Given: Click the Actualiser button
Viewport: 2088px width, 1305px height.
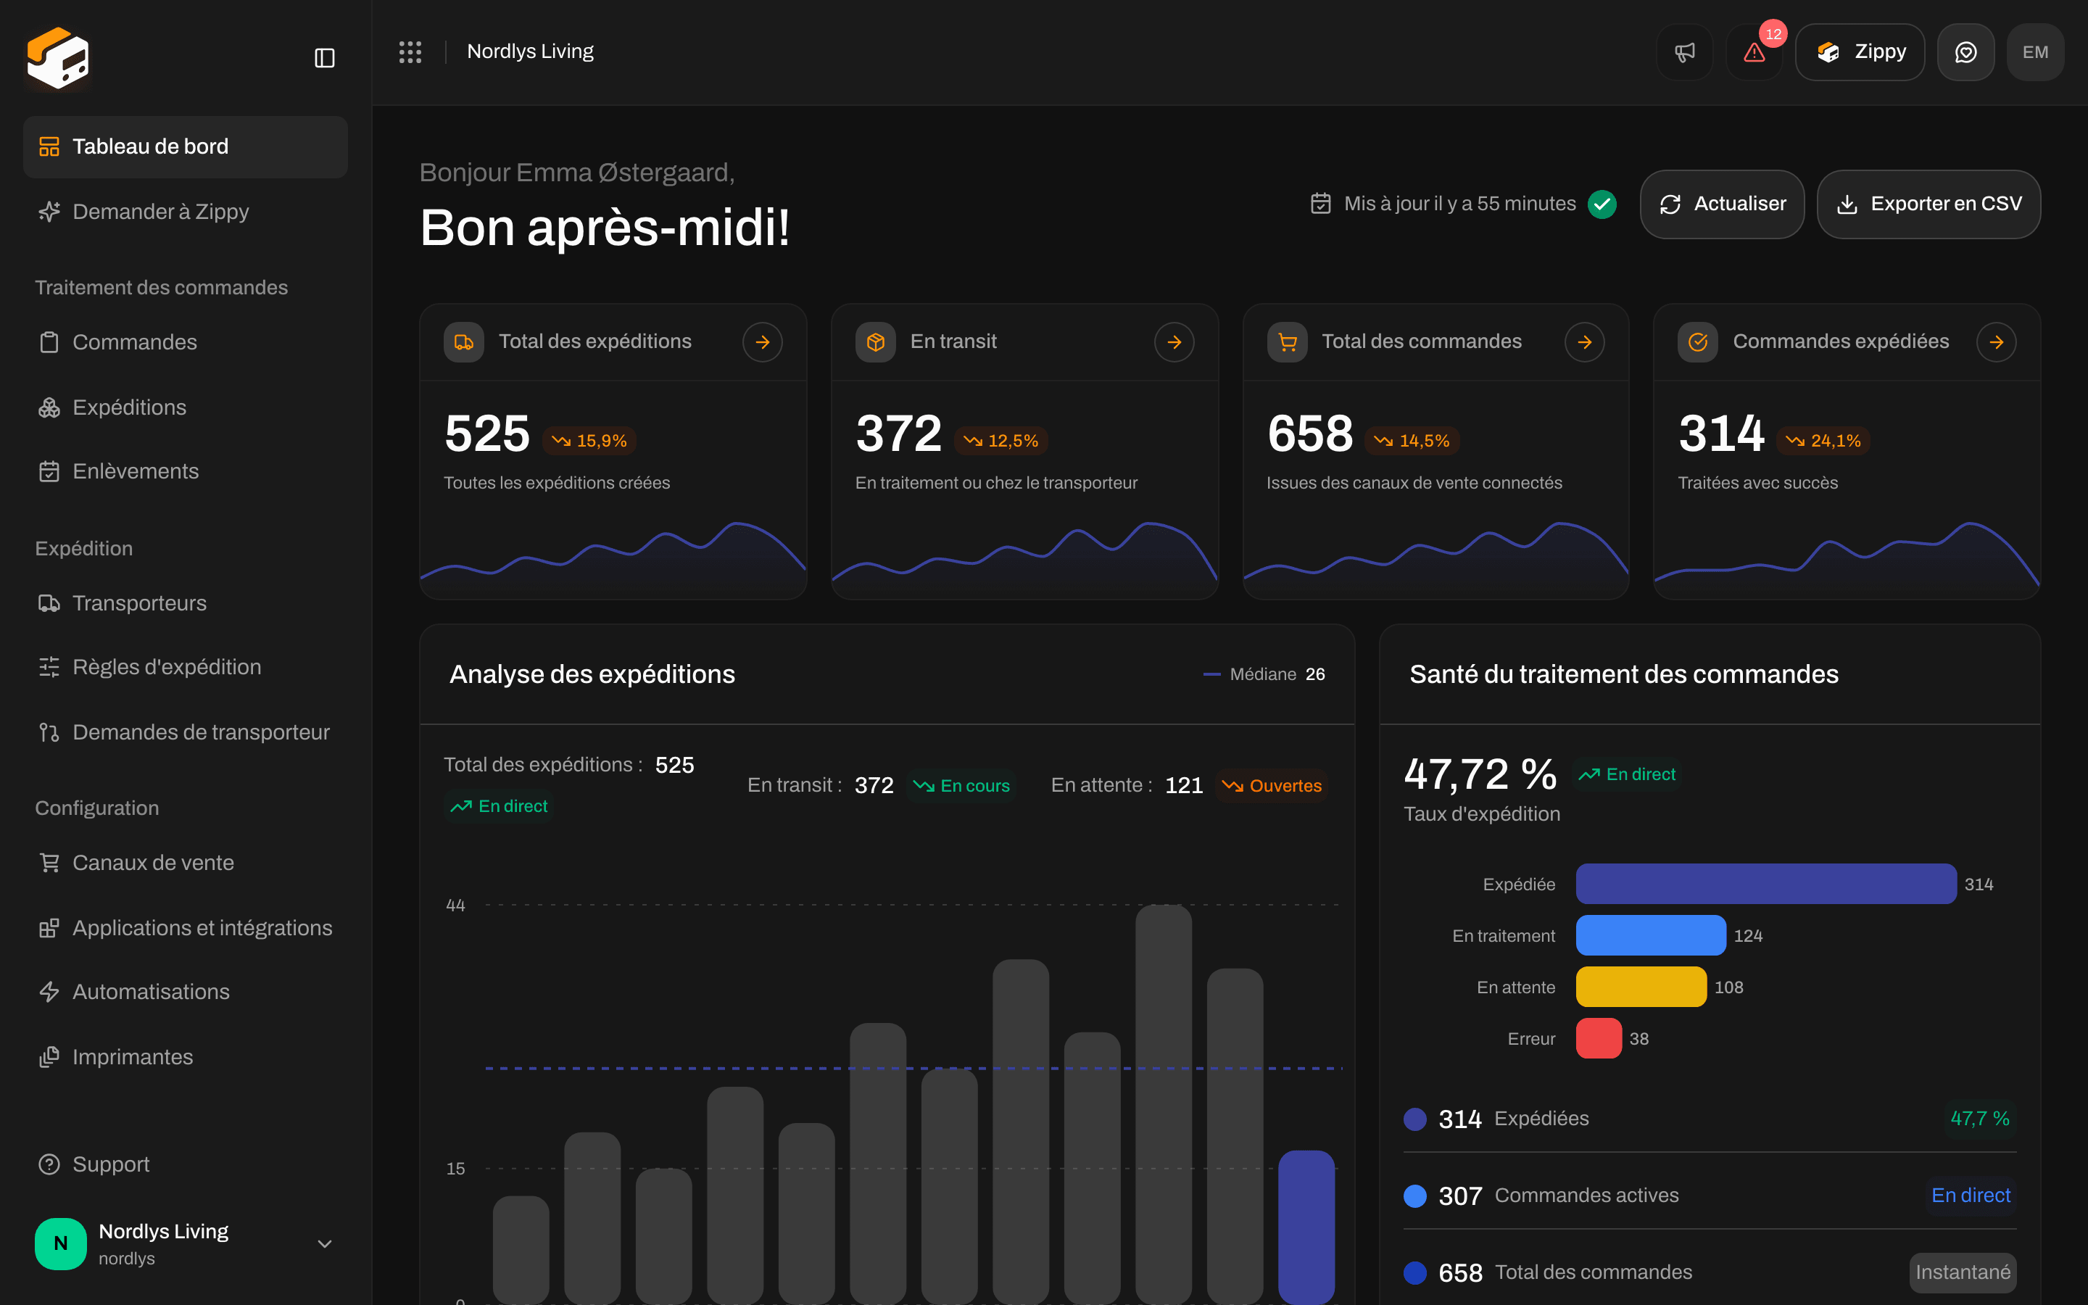Looking at the screenshot, I should (x=1722, y=204).
